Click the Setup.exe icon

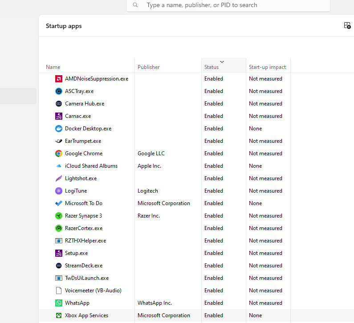59,253
